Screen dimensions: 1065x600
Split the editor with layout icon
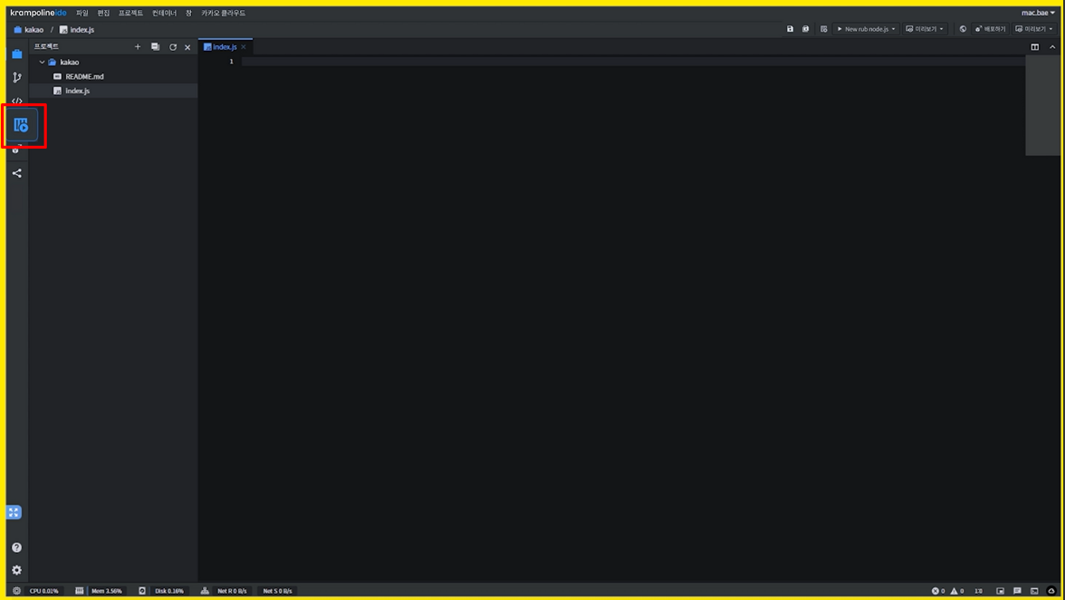(1034, 47)
